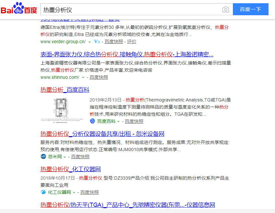275x213 pixels.
Task: Open 忽米设备网 equipment sharing result title
Action: (102, 134)
